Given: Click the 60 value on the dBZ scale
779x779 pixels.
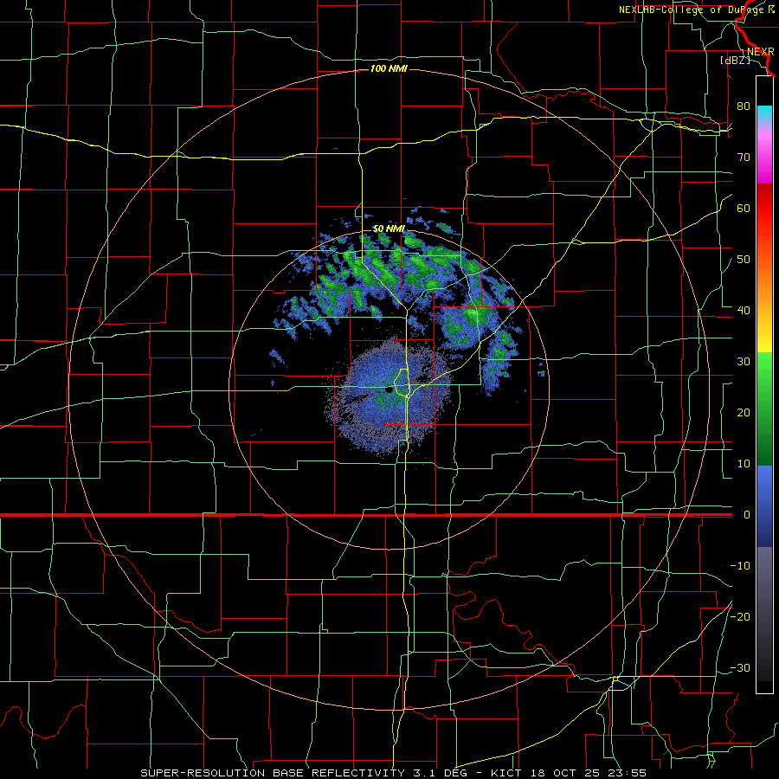Looking at the screenshot, I should click(x=744, y=208).
